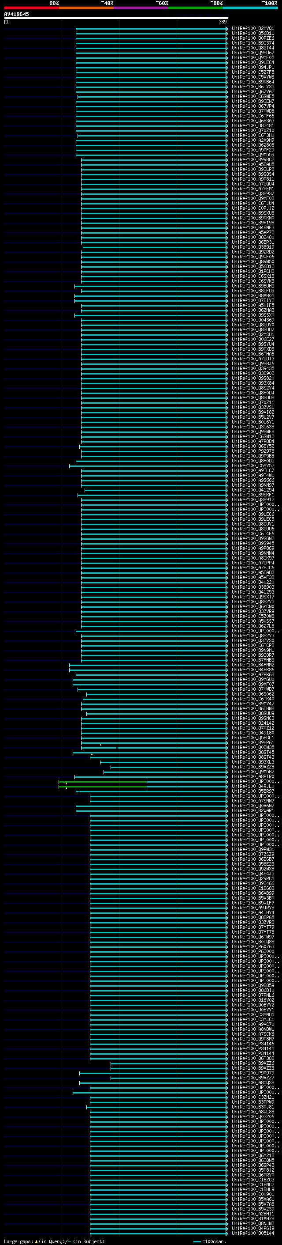Image resolution: width=282 pixels, height=1245 pixels.
Task: Select label UniRef100_A9P811
Action: (x=253, y=179)
